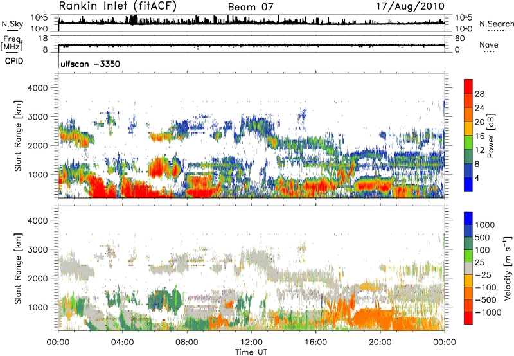The width and height of the screenshot is (514, 356).
Task: Click the '16:00' time axis tick label
Action: point(315,343)
